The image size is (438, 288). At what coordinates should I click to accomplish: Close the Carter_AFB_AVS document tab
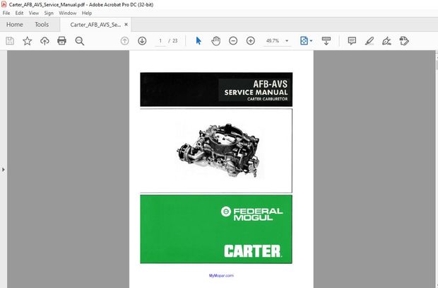(126, 24)
